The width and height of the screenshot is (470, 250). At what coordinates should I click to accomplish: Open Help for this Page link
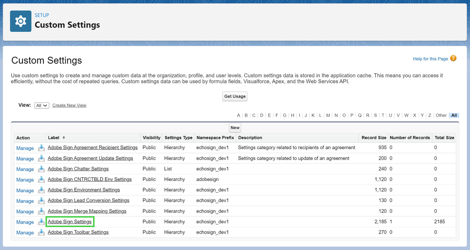tap(430, 59)
